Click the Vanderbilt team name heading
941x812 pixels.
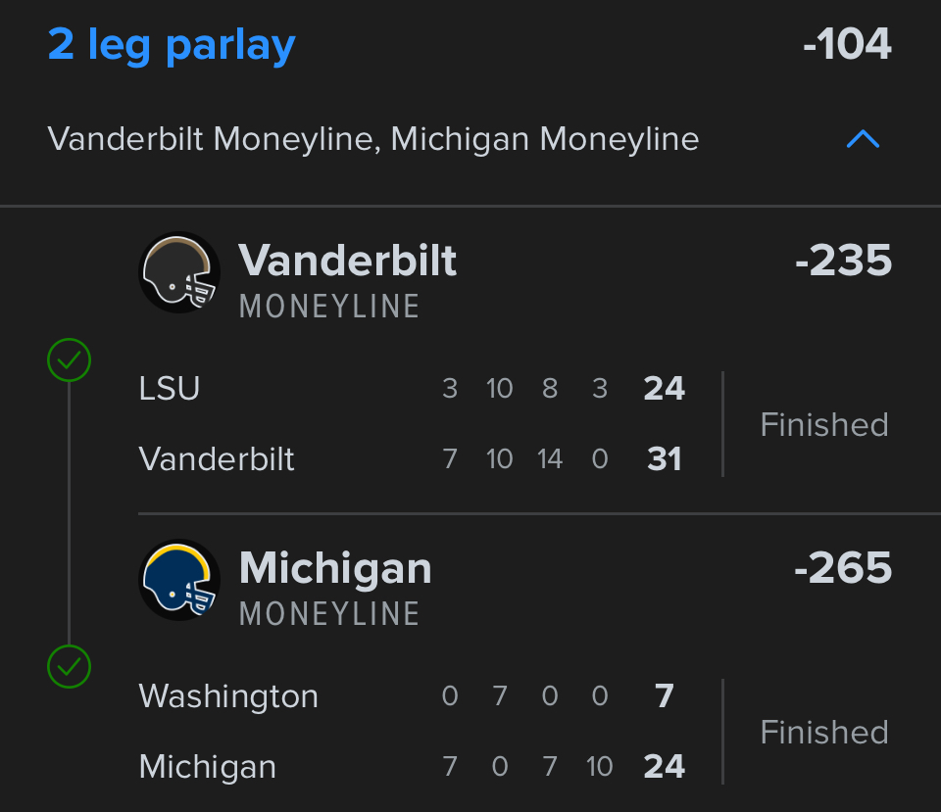pos(348,261)
